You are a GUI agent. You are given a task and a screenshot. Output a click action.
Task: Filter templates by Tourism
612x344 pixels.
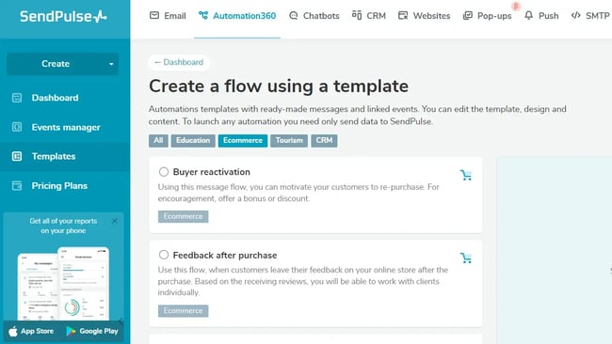click(x=289, y=141)
